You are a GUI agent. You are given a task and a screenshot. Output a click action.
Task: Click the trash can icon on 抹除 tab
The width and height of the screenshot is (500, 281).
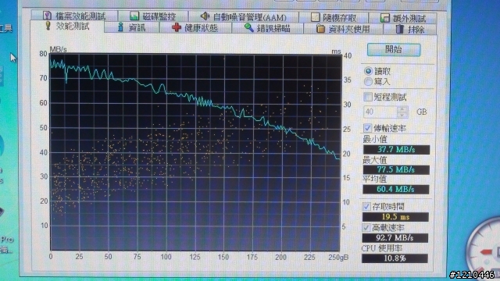399,30
